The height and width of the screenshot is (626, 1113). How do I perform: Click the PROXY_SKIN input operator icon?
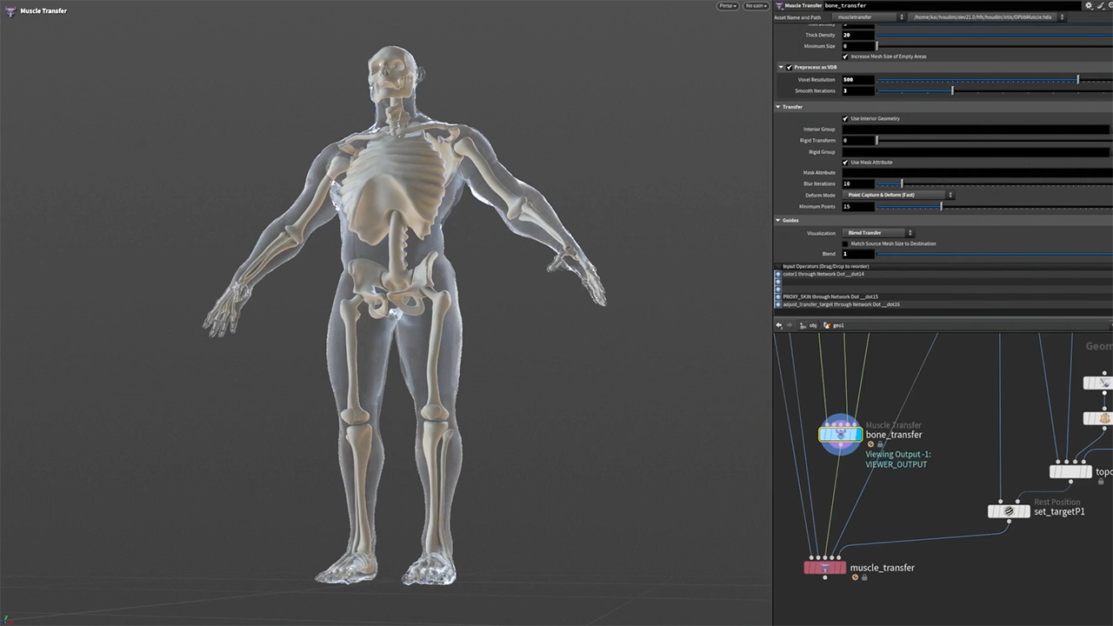point(778,296)
